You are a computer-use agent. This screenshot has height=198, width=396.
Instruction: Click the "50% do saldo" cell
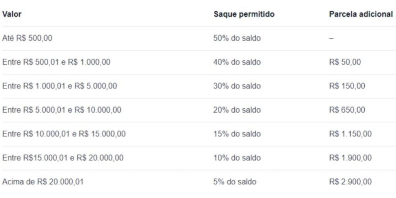[237, 38]
